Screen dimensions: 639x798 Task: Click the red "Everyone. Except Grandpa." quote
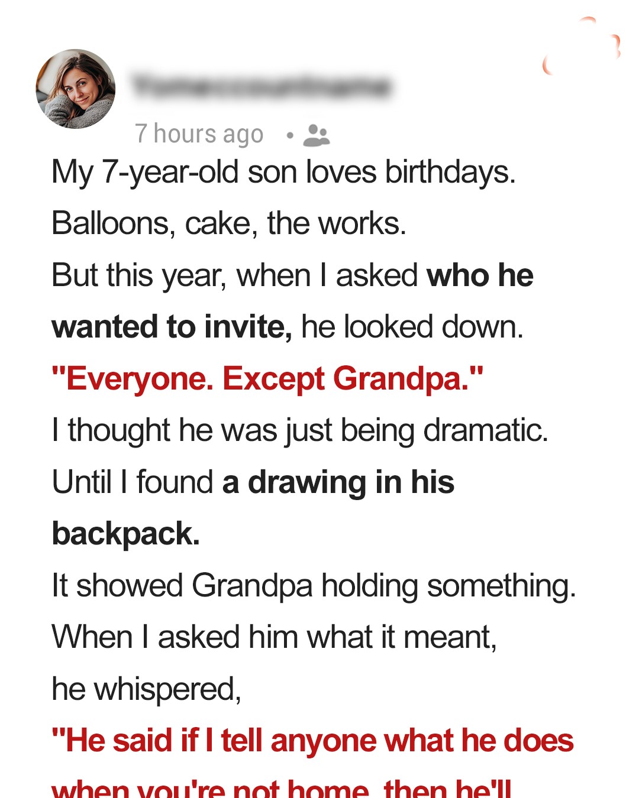click(x=267, y=378)
